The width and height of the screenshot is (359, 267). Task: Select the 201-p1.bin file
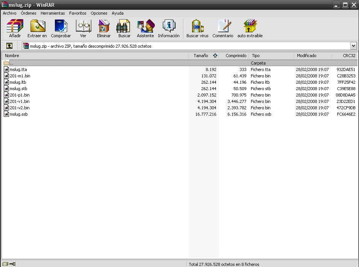20,95
